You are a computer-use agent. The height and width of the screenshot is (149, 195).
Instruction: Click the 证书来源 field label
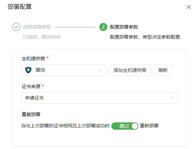point(31,86)
